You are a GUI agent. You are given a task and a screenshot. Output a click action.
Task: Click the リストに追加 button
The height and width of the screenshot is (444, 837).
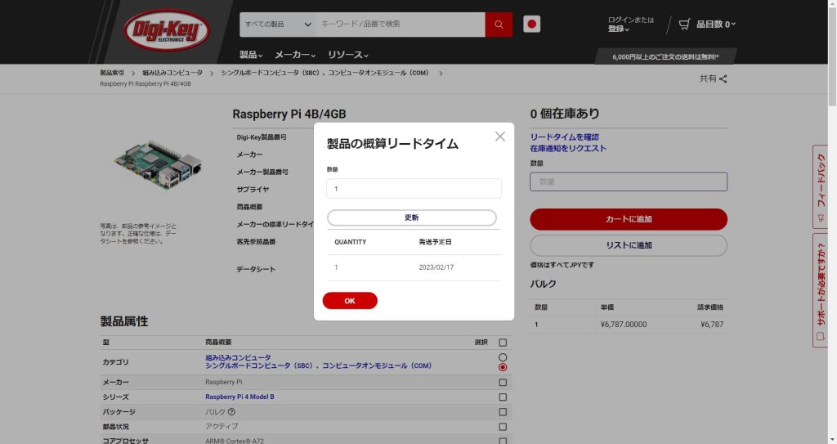click(x=629, y=245)
